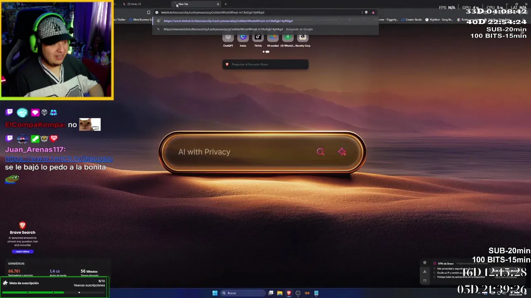Click the orange arrows app on taskbar

pos(307,293)
